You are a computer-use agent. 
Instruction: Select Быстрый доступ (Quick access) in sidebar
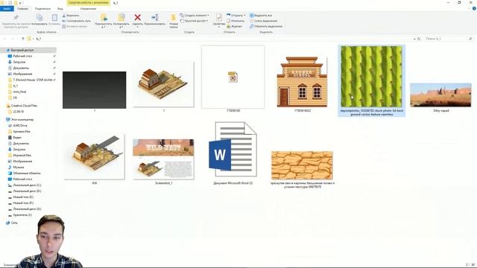coord(22,50)
